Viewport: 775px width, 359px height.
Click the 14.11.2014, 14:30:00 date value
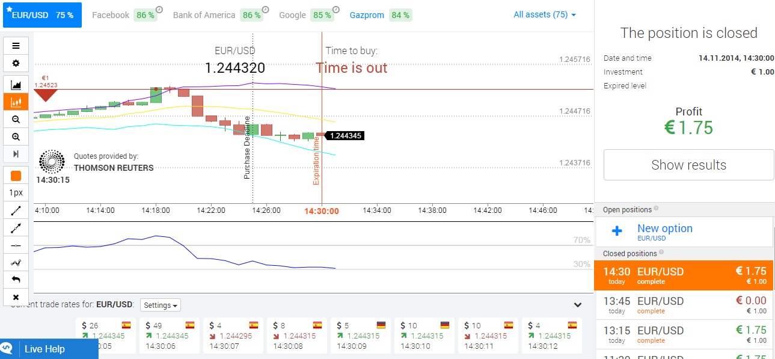coord(736,58)
